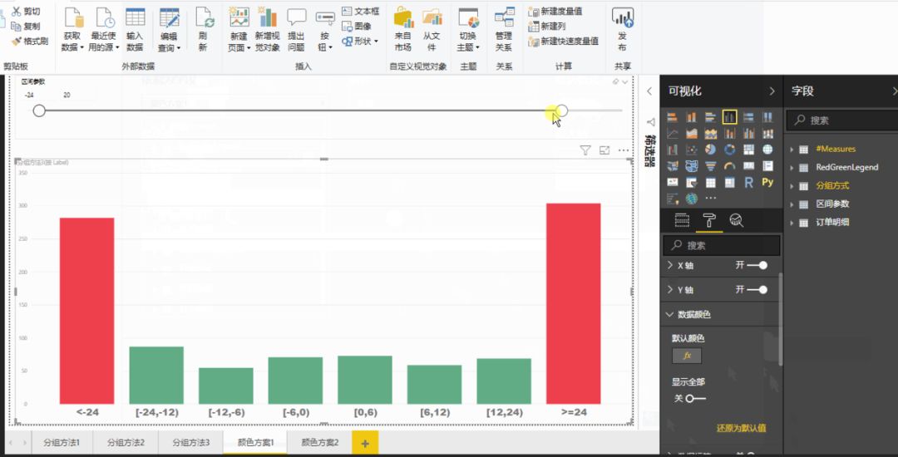Expand the Y轴 section chevron

click(671, 290)
